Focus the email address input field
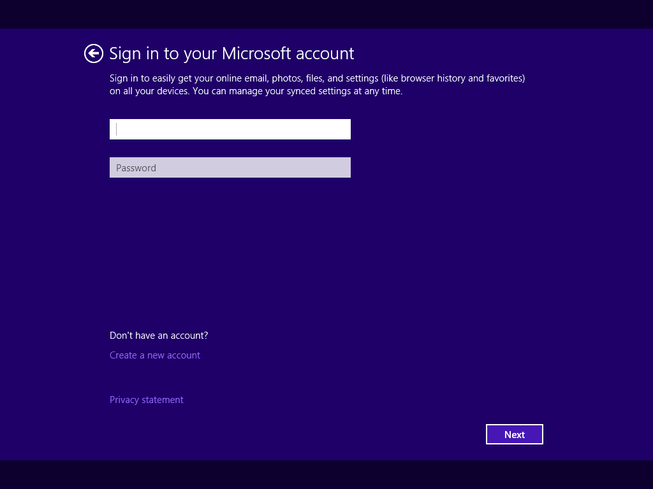Image resolution: width=653 pixels, height=489 pixels. pos(230,129)
